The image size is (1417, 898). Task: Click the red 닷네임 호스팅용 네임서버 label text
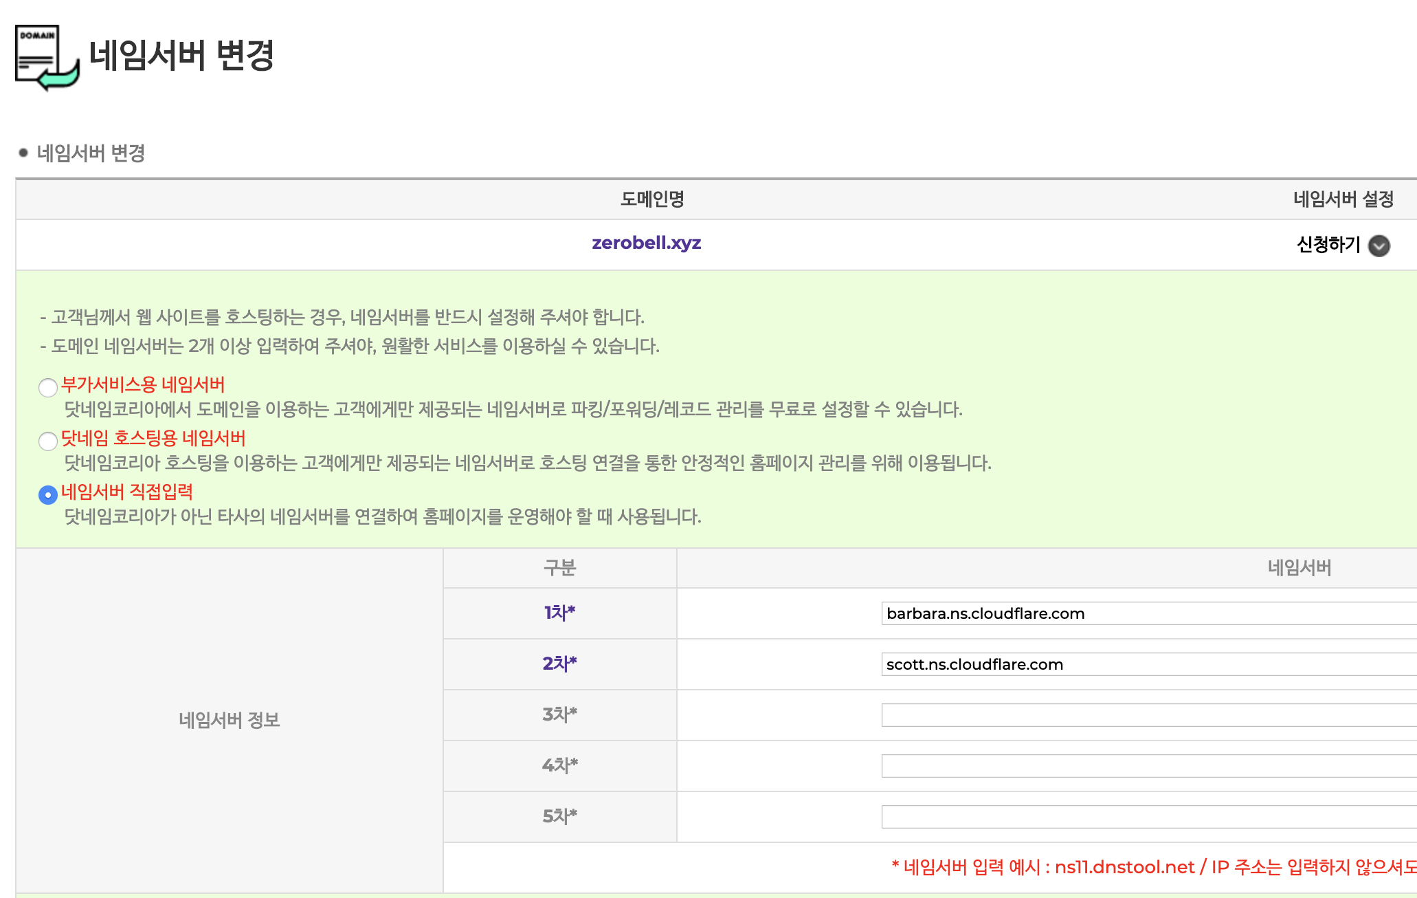[x=153, y=438]
